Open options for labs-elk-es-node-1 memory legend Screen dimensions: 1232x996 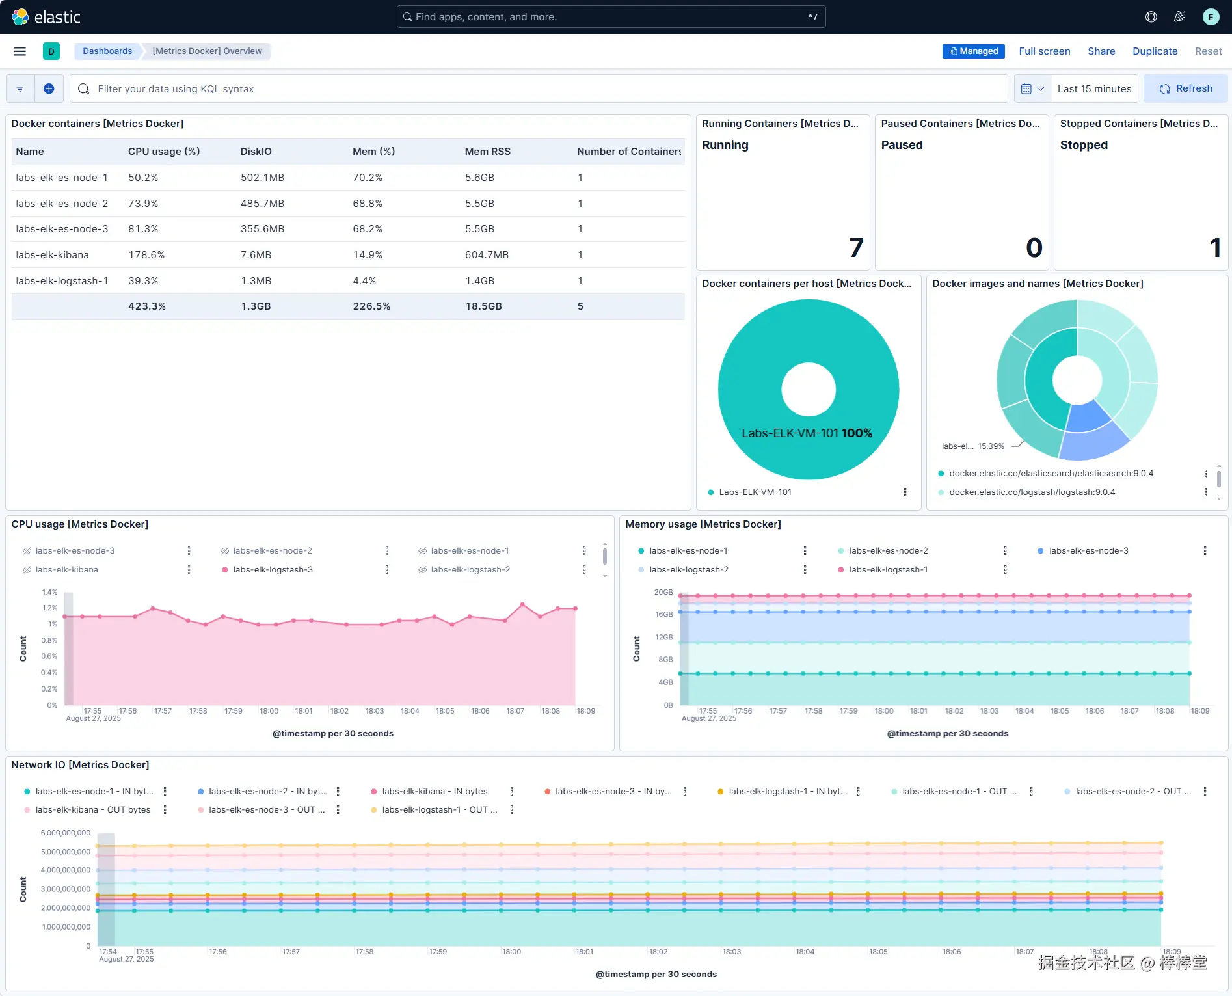(x=805, y=551)
